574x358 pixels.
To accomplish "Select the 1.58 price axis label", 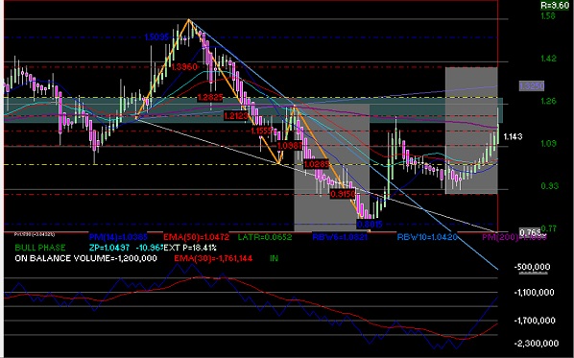I will [x=548, y=15].
